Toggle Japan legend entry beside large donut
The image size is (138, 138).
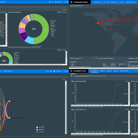(x=52, y=22)
